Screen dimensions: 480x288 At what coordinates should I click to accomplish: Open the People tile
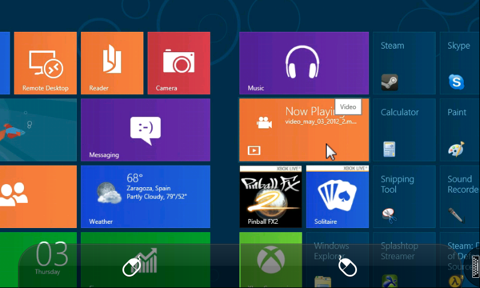(x=38, y=196)
